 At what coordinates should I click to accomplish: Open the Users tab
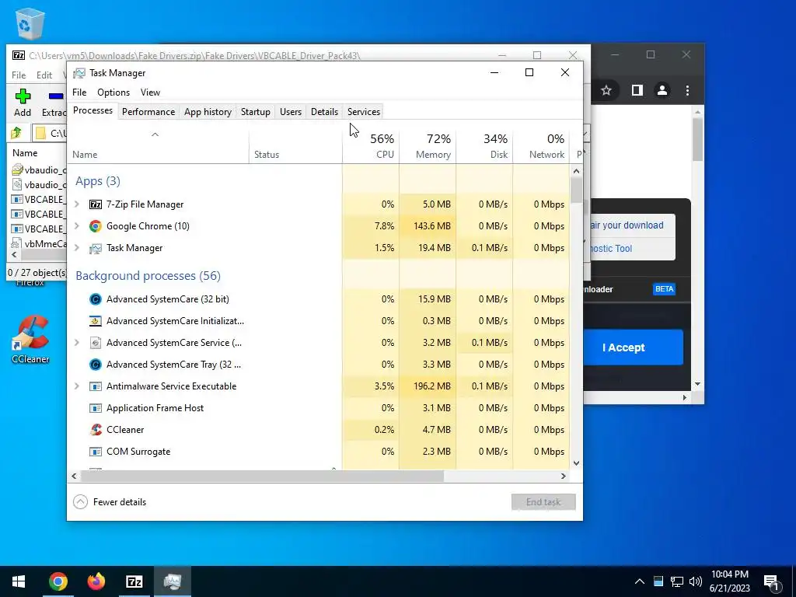point(291,112)
